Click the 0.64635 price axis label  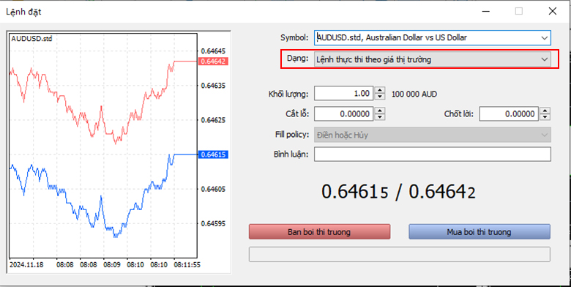pos(213,86)
